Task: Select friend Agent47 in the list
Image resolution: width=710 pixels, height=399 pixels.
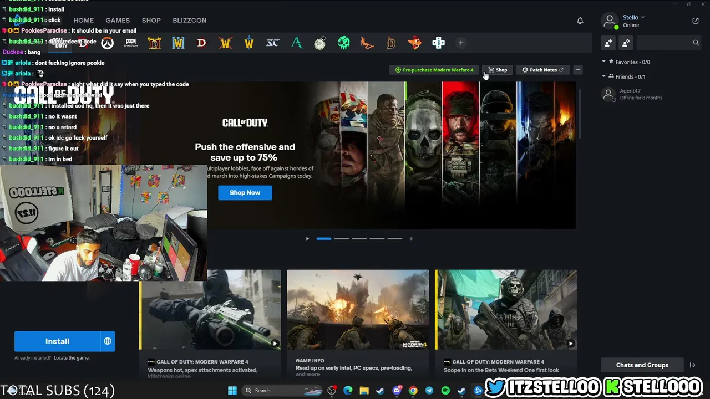Action: [650, 94]
